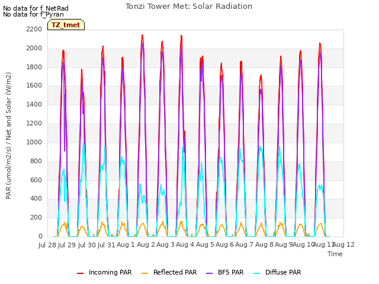Select the Reflected PAR legend label

[x=175, y=272]
